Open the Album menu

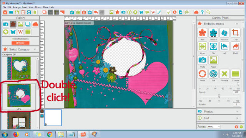click(x=38, y=7)
